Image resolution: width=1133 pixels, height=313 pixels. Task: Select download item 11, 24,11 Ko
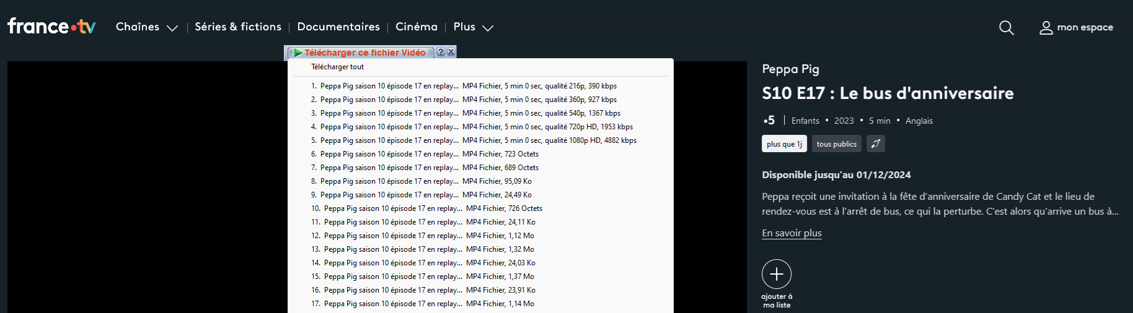pyautogui.click(x=480, y=222)
